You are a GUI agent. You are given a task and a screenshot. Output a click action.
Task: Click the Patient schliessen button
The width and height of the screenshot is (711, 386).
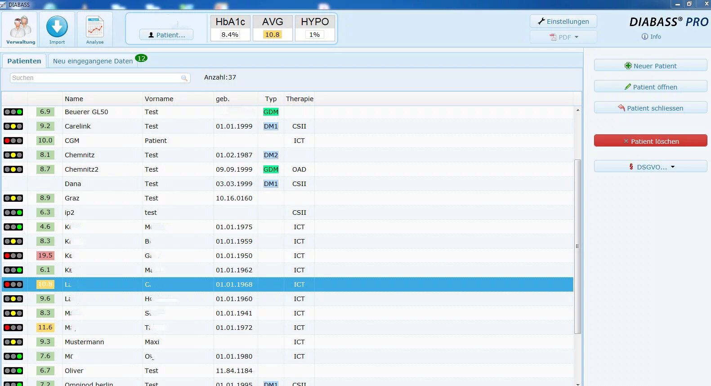pos(650,108)
